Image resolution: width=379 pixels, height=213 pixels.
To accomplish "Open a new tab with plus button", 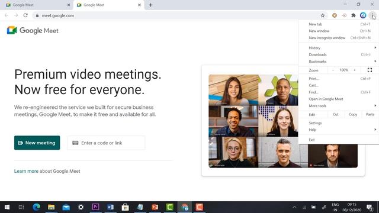I will (150, 5).
